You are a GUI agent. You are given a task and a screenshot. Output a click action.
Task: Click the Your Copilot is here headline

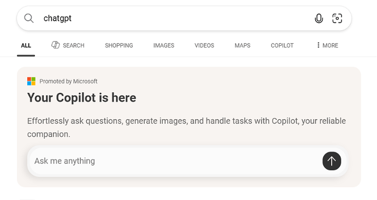(81, 98)
